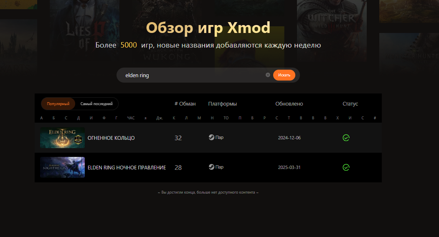Open the Elden Ring game thumbnail

62,138
